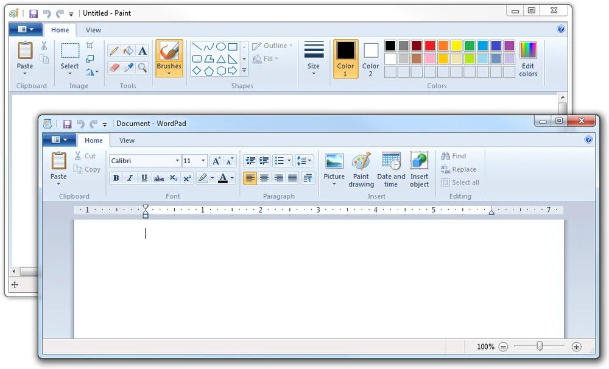This screenshot has width=609, height=369.
Task: Click Replace in WordPad Editing group
Action: pos(459,169)
